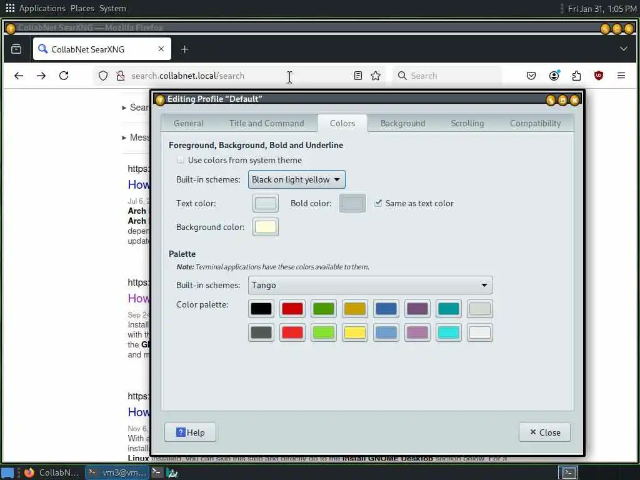Screen dimensions: 640x480
Task: Switch to CollabNet Firefox taskbar item
Action: coord(51,472)
